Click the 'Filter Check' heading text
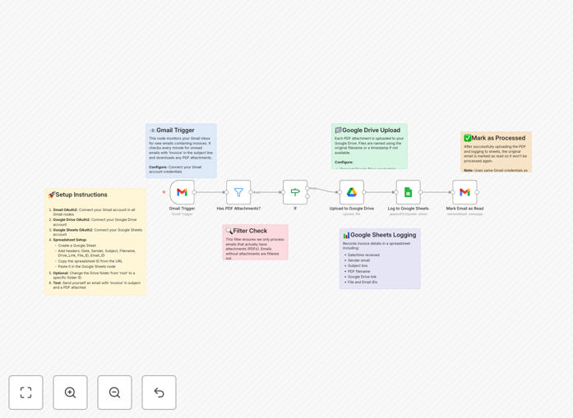 (250, 231)
